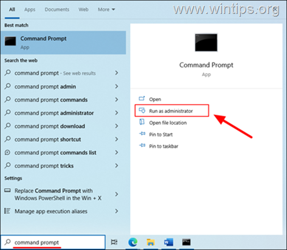The image size is (287, 250).
Task: Click the list icon beside Manage app aliases
Action: [x=7, y=211]
